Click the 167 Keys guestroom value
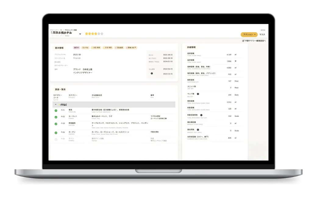 pyautogui.click(x=230, y=81)
